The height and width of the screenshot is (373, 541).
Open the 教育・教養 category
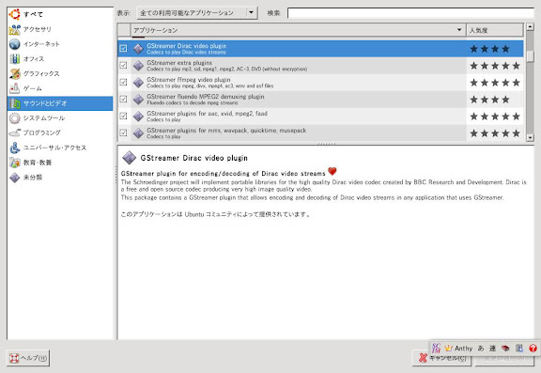[x=60, y=163]
